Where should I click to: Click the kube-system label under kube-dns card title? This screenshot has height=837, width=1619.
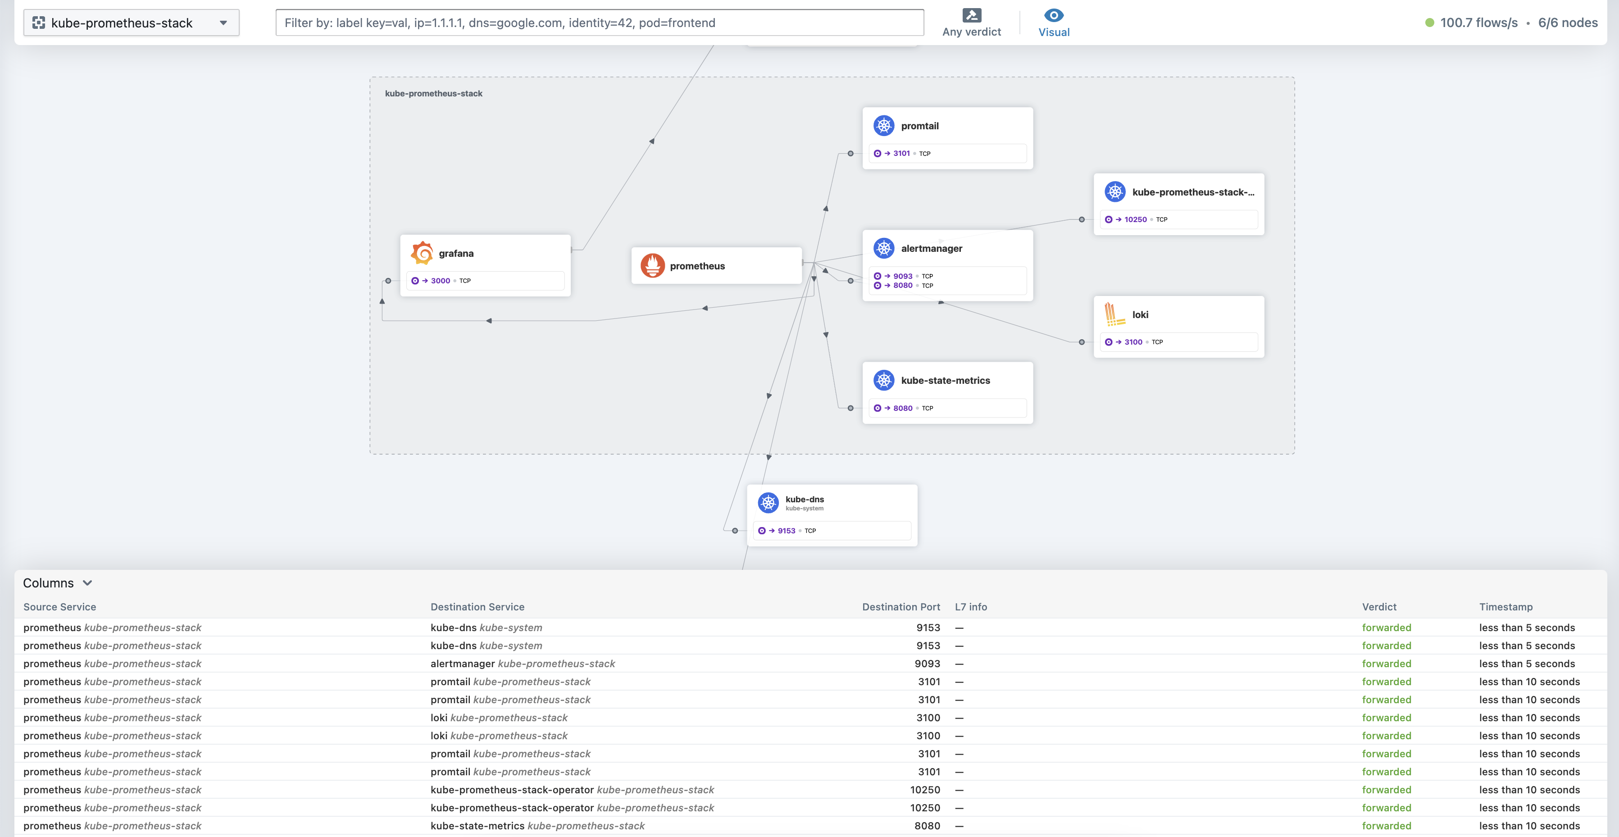tap(805, 508)
